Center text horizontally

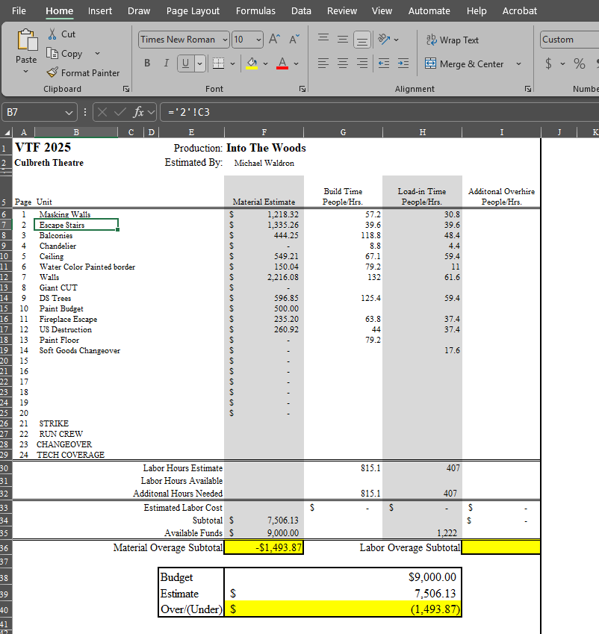[343, 63]
